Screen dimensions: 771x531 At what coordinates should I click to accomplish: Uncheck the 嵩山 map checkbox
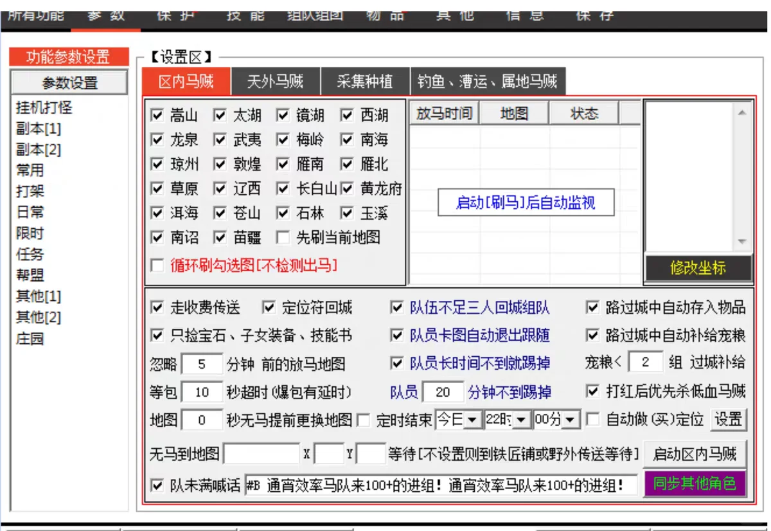tap(157, 115)
